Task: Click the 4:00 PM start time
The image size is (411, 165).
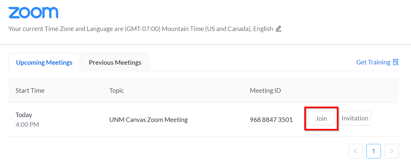Action: pos(27,124)
